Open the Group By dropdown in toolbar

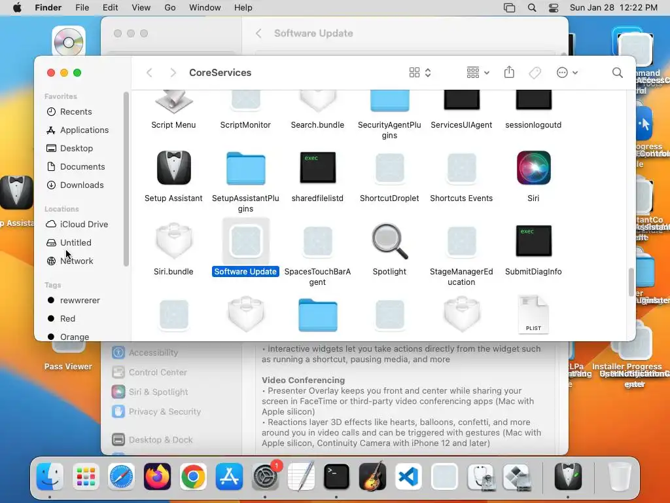click(x=478, y=73)
